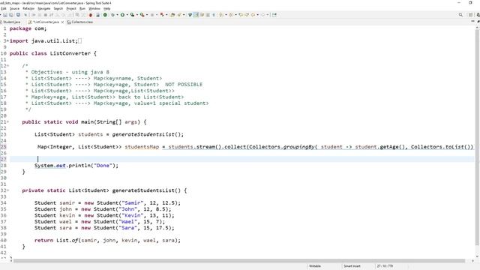Restore down the application window

470,3
